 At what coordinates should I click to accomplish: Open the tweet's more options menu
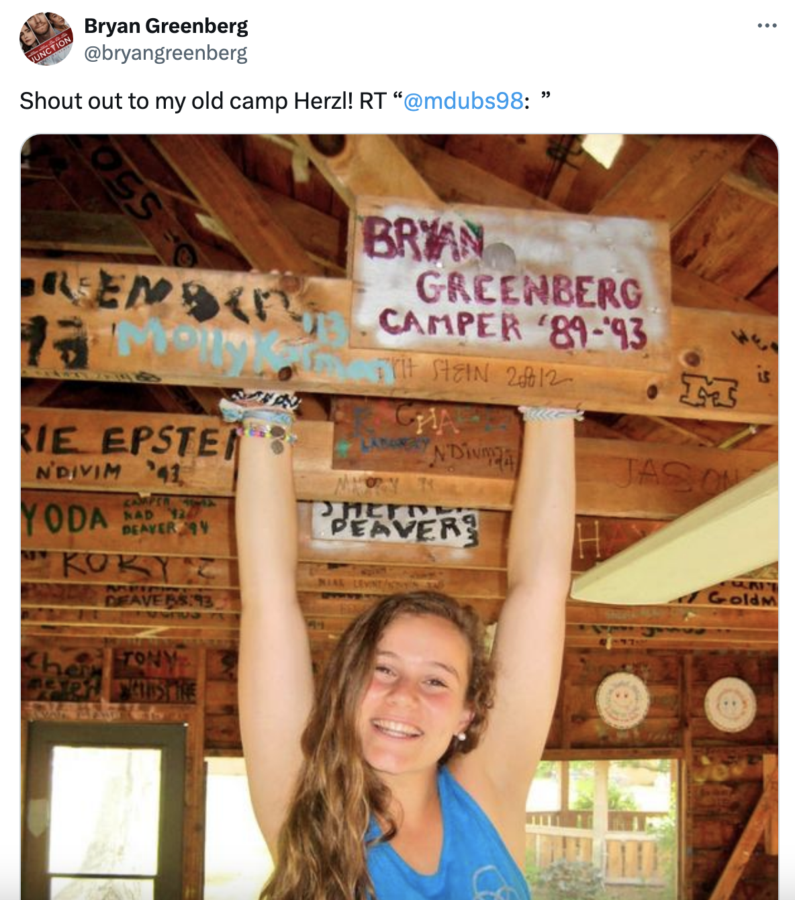[x=767, y=26]
